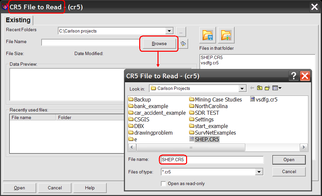The image size is (322, 196).
Task: Expand the Files of type dropdown
Action: [259, 172]
